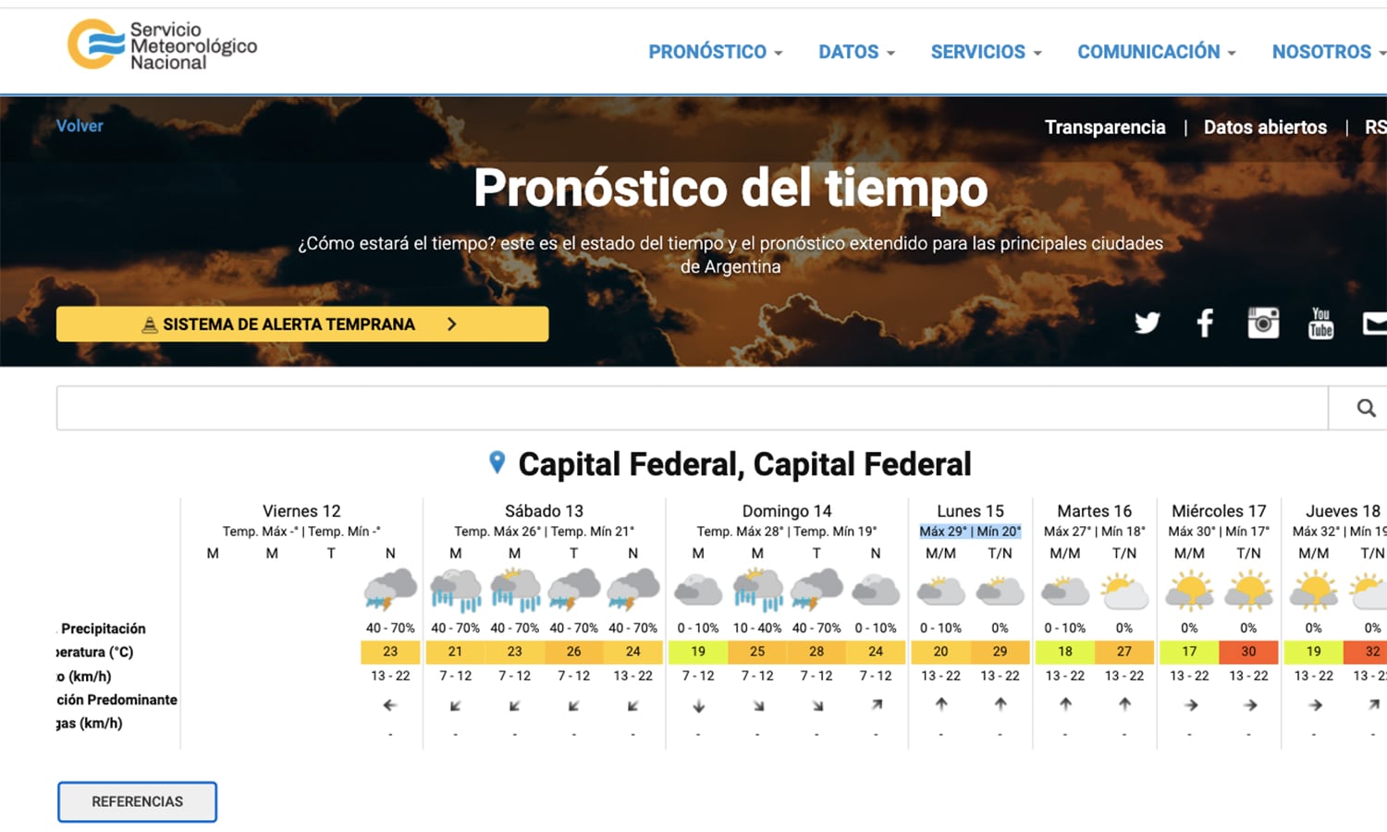Expand the SERVICIOS menu

click(x=986, y=52)
